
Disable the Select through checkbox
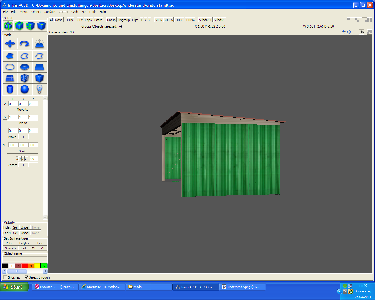(x=26, y=277)
